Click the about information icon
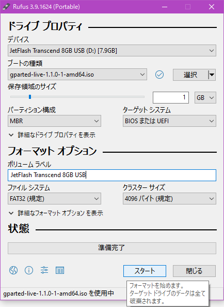224x307 pixels. [x=29, y=270]
